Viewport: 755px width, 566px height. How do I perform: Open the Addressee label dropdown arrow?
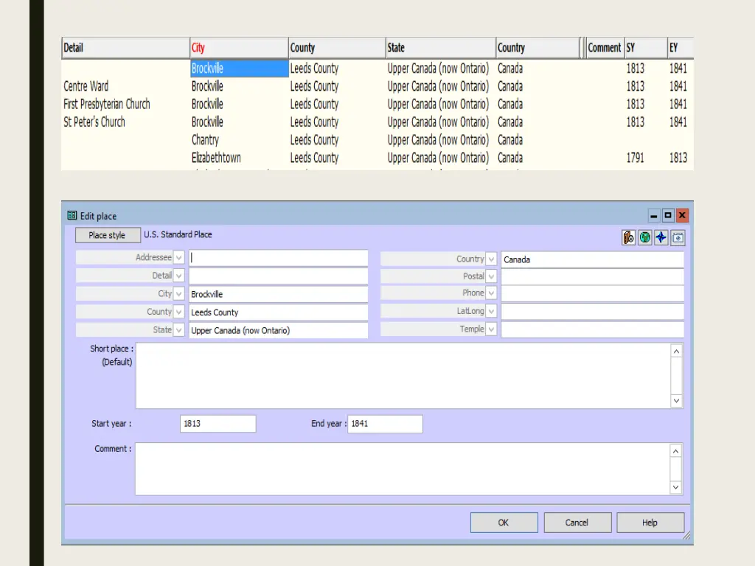click(x=178, y=257)
